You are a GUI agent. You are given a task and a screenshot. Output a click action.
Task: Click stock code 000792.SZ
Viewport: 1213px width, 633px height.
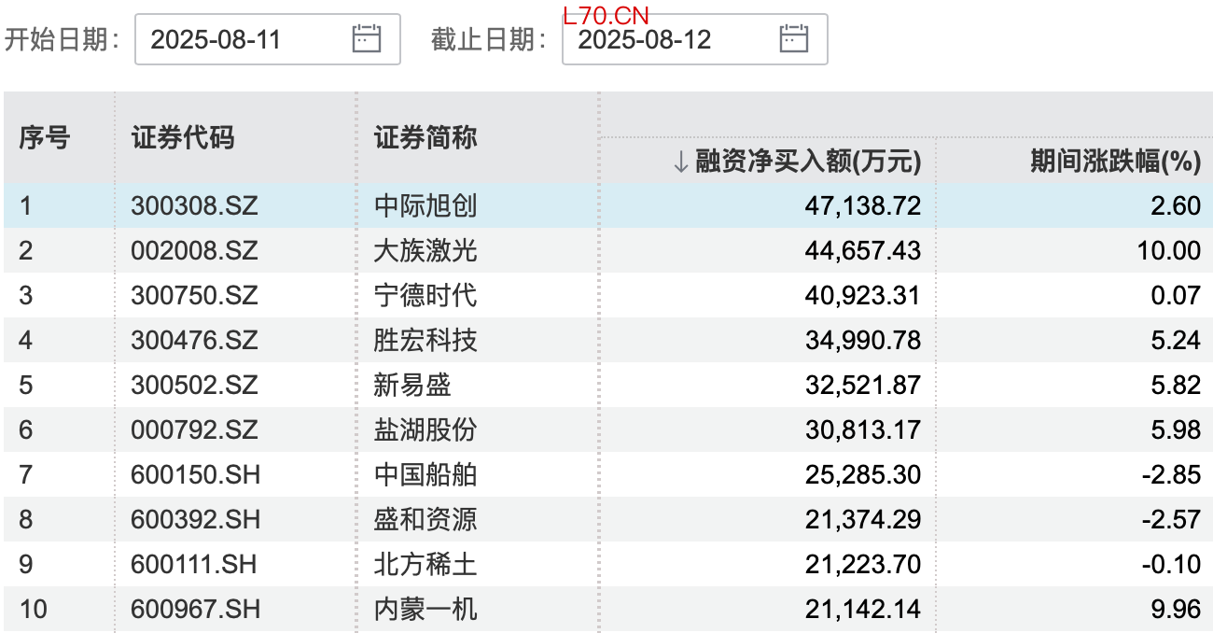point(194,429)
